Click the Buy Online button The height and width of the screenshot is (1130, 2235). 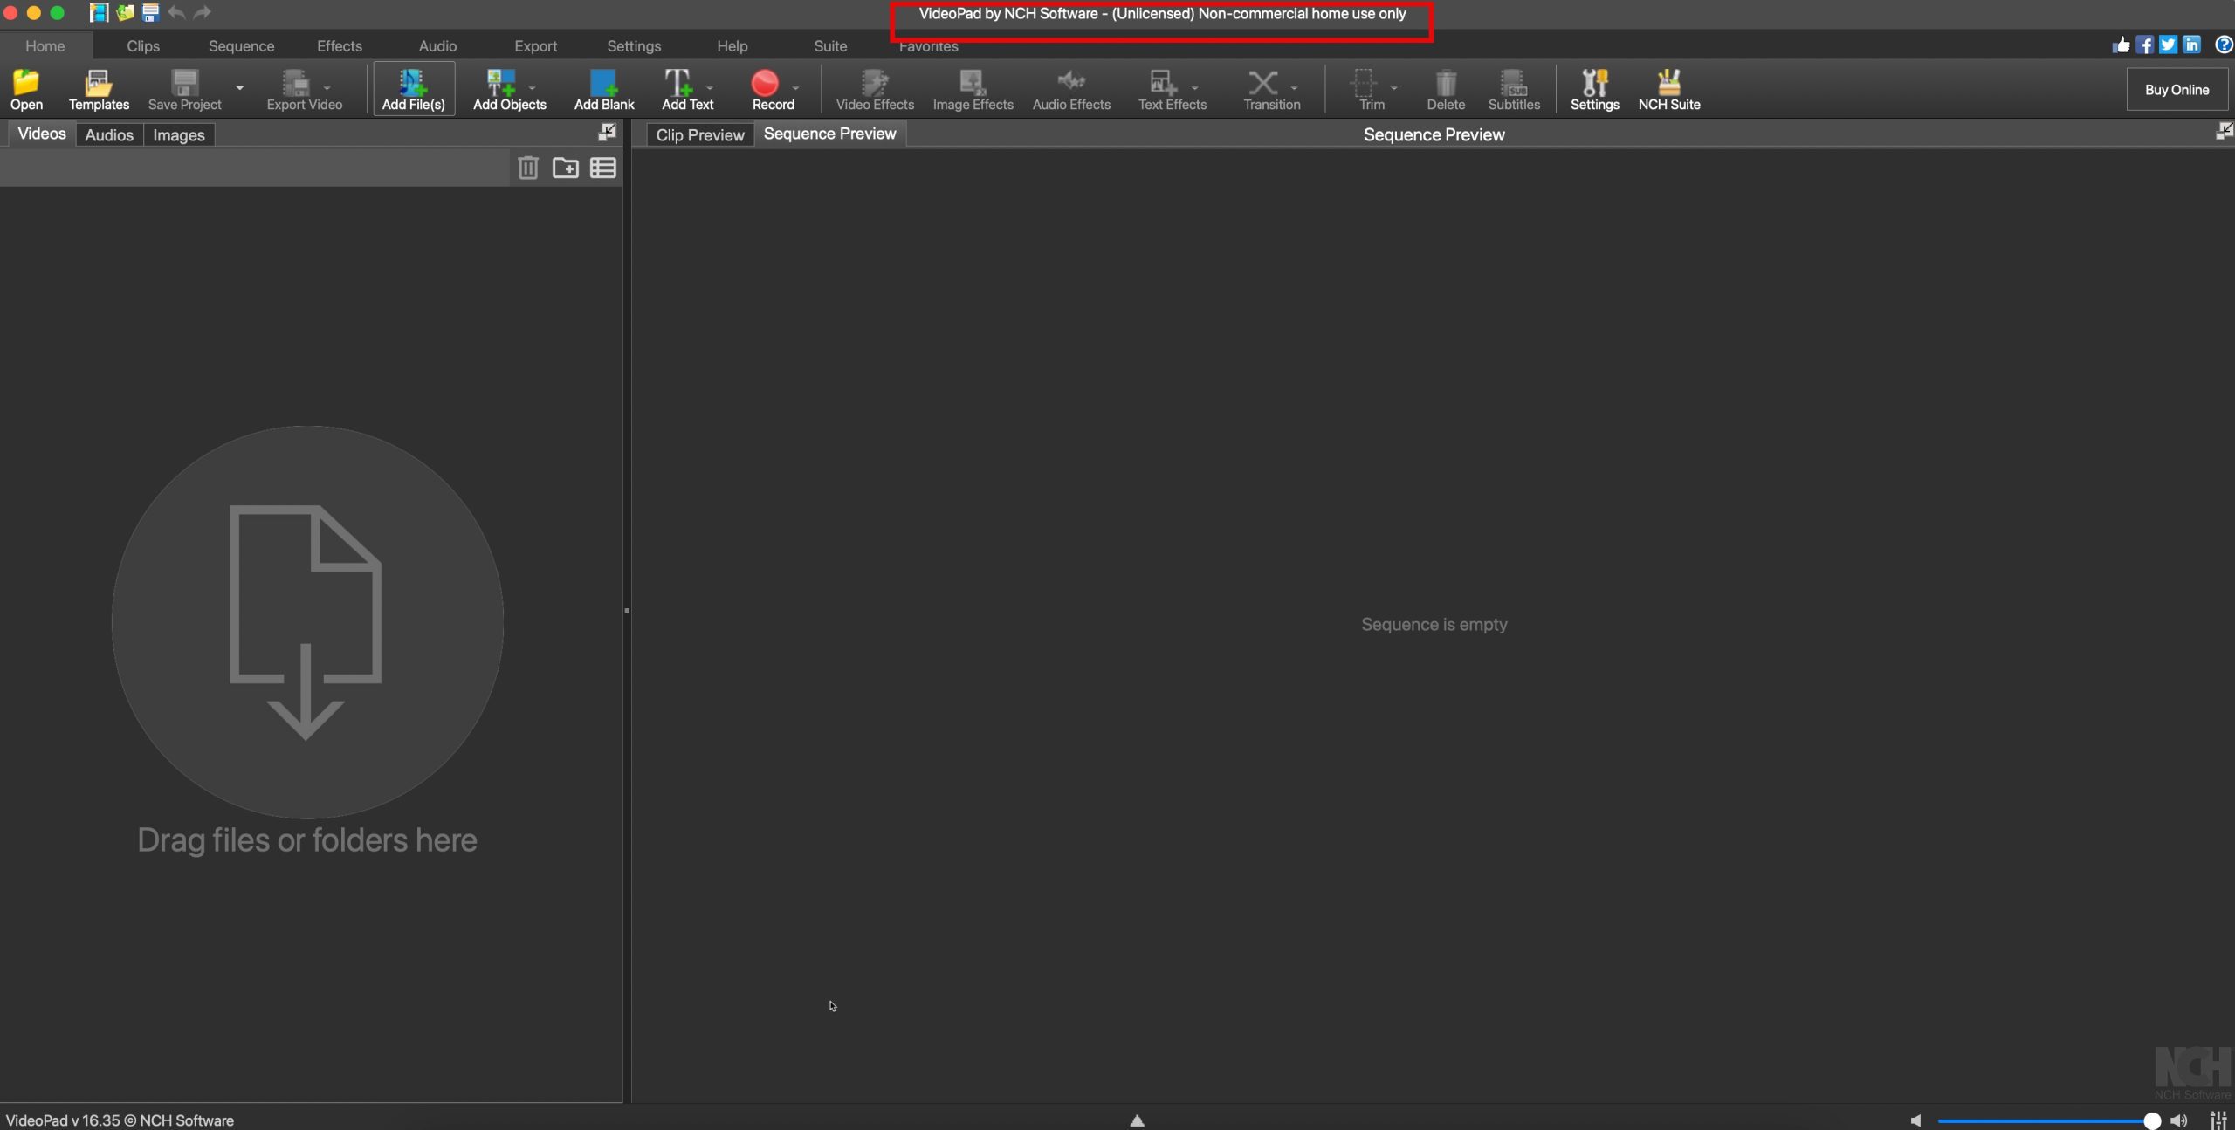point(2177,90)
